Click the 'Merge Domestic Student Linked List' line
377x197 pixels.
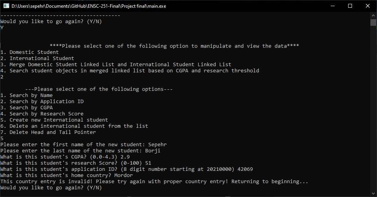pyautogui.click(x=116, y=64)
